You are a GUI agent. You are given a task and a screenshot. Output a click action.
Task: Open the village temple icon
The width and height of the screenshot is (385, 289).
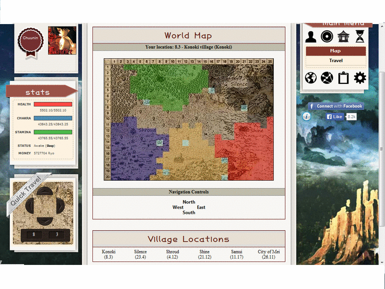point(344,37)
